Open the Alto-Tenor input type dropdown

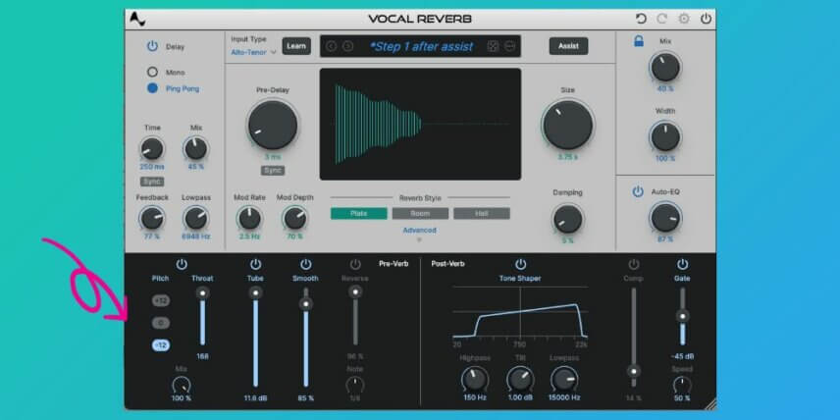[x=254, y=53]
